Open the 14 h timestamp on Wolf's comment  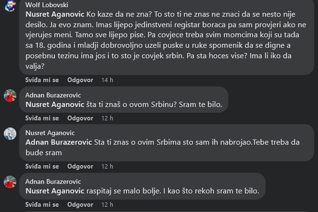107,80
